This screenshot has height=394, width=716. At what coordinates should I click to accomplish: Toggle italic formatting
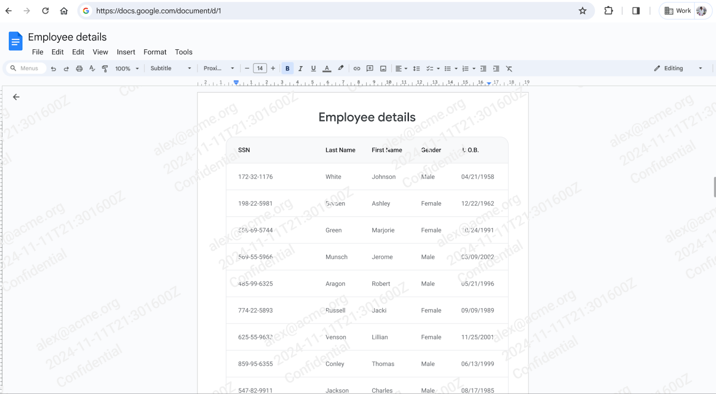300,69
